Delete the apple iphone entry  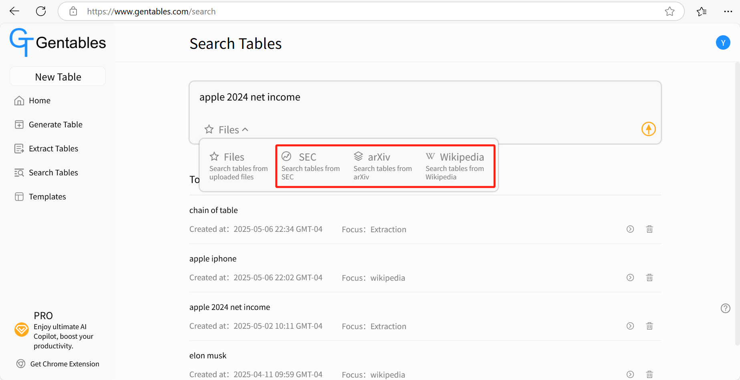(x=650, y=277)
